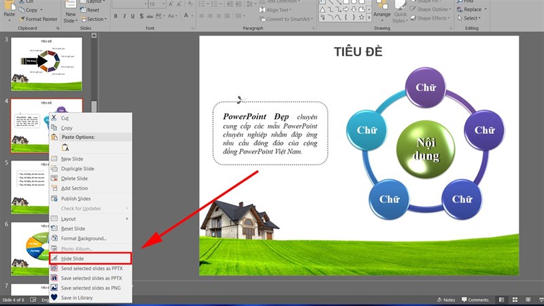Image resolution: width=544 pixels, height=306 pixels.
Task: Switch to Normal view icon
Action: click(502, 300)
